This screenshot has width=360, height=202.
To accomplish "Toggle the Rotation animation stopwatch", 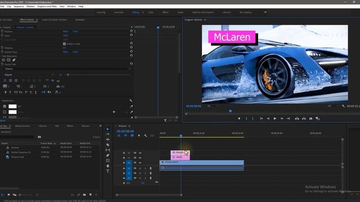I will (2, 48).
